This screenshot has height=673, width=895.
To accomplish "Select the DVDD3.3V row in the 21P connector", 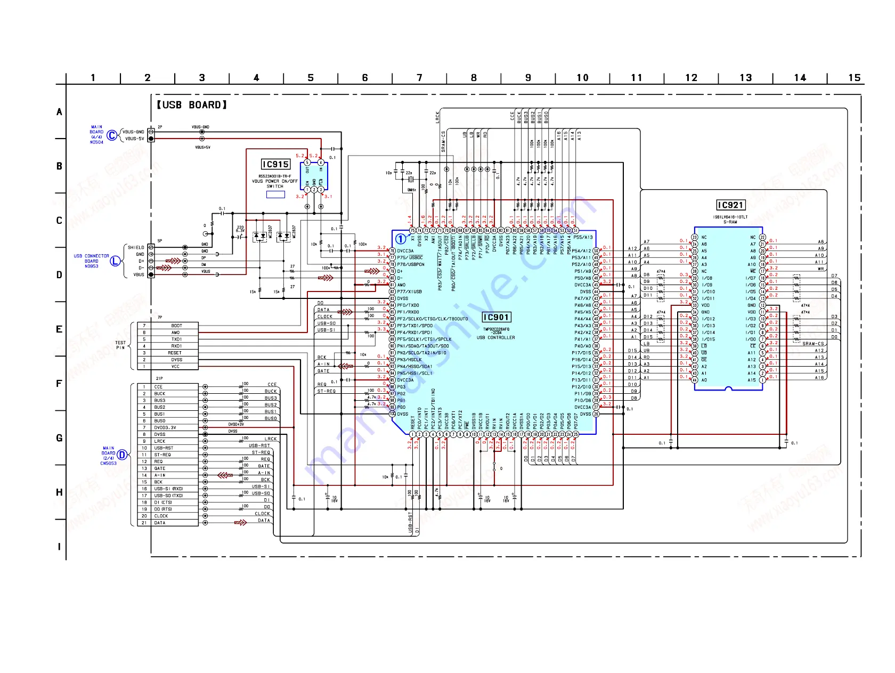I will coord(168,427).
